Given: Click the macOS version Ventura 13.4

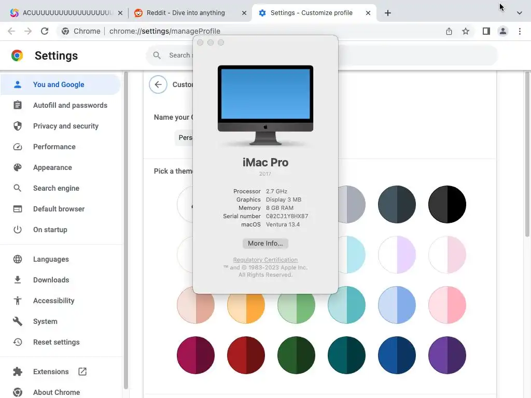Looking at the screenshot, I should tap(283, 224).
